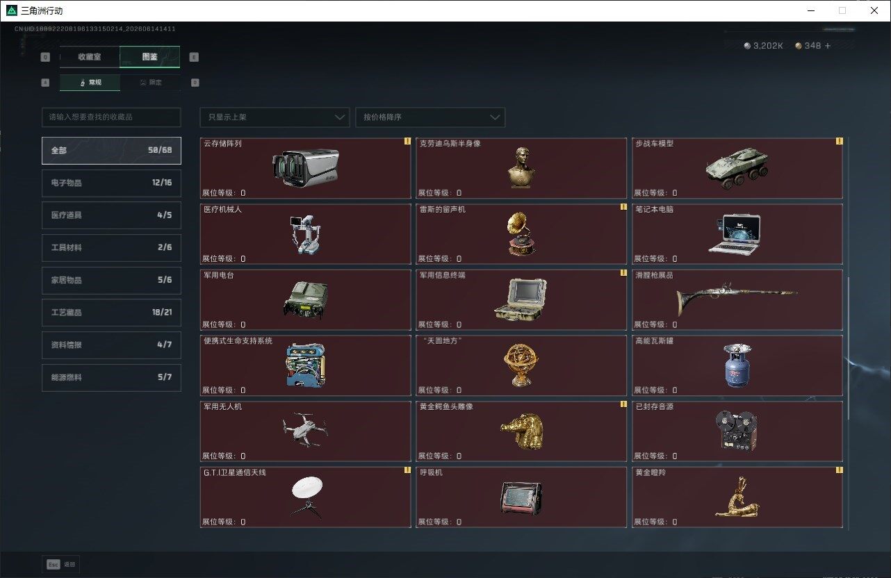Image resolution: width=891 pixels, height=578 pixels.
Task: Click the Esc 返回 back button
Action: pos(60,565)
